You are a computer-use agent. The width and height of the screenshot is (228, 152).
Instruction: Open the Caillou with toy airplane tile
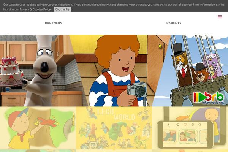pyautogui.click(x=38, y=128)
